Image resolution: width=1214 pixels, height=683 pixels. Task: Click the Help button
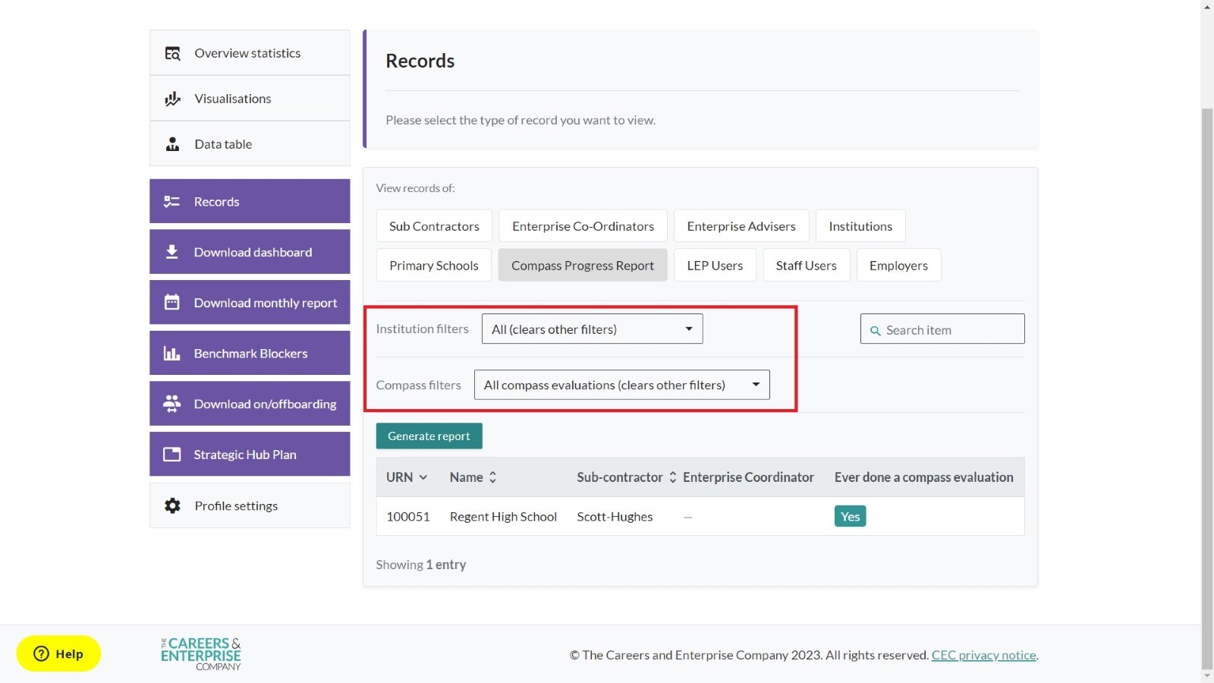tap(58, 653)
